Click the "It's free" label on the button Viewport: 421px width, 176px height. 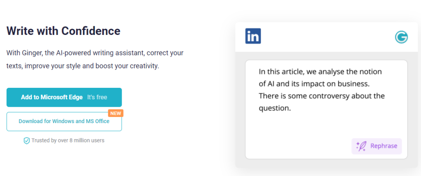[x=97, y=97]
